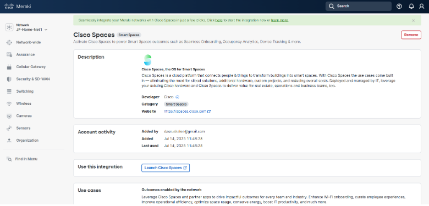
Task: Open the Wireless menu item
Action: click(x=24, y=103)
